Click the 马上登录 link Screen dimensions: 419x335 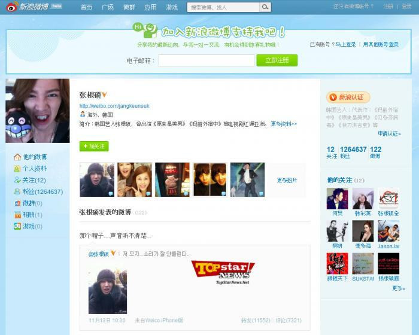pyautogui.click(x=345, y=44)
